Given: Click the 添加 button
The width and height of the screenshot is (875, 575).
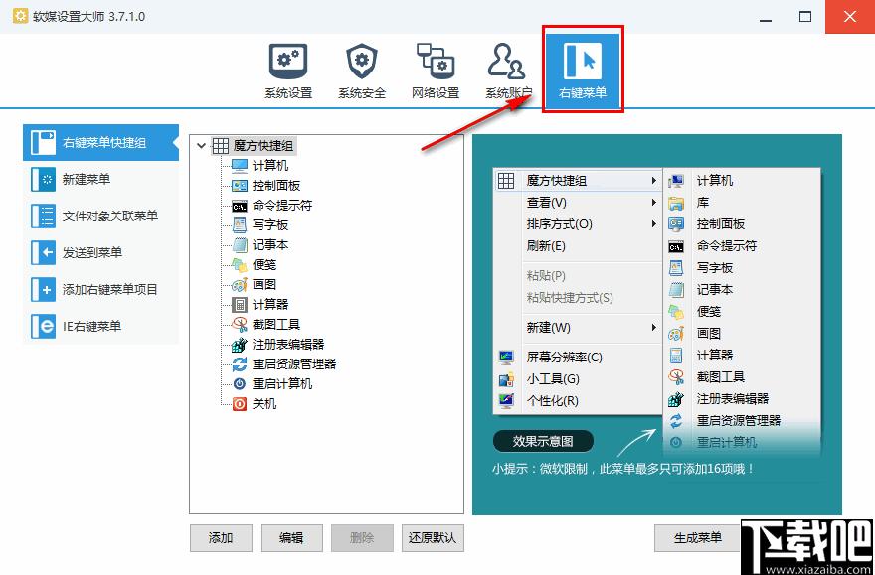Looking at the screenshot, I should coord(221,538).
